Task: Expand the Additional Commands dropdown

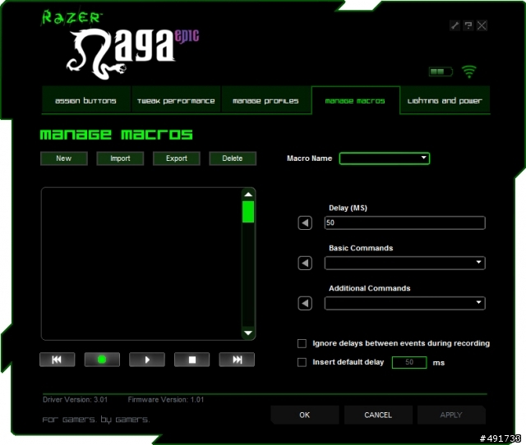Action: coord(405,303)
